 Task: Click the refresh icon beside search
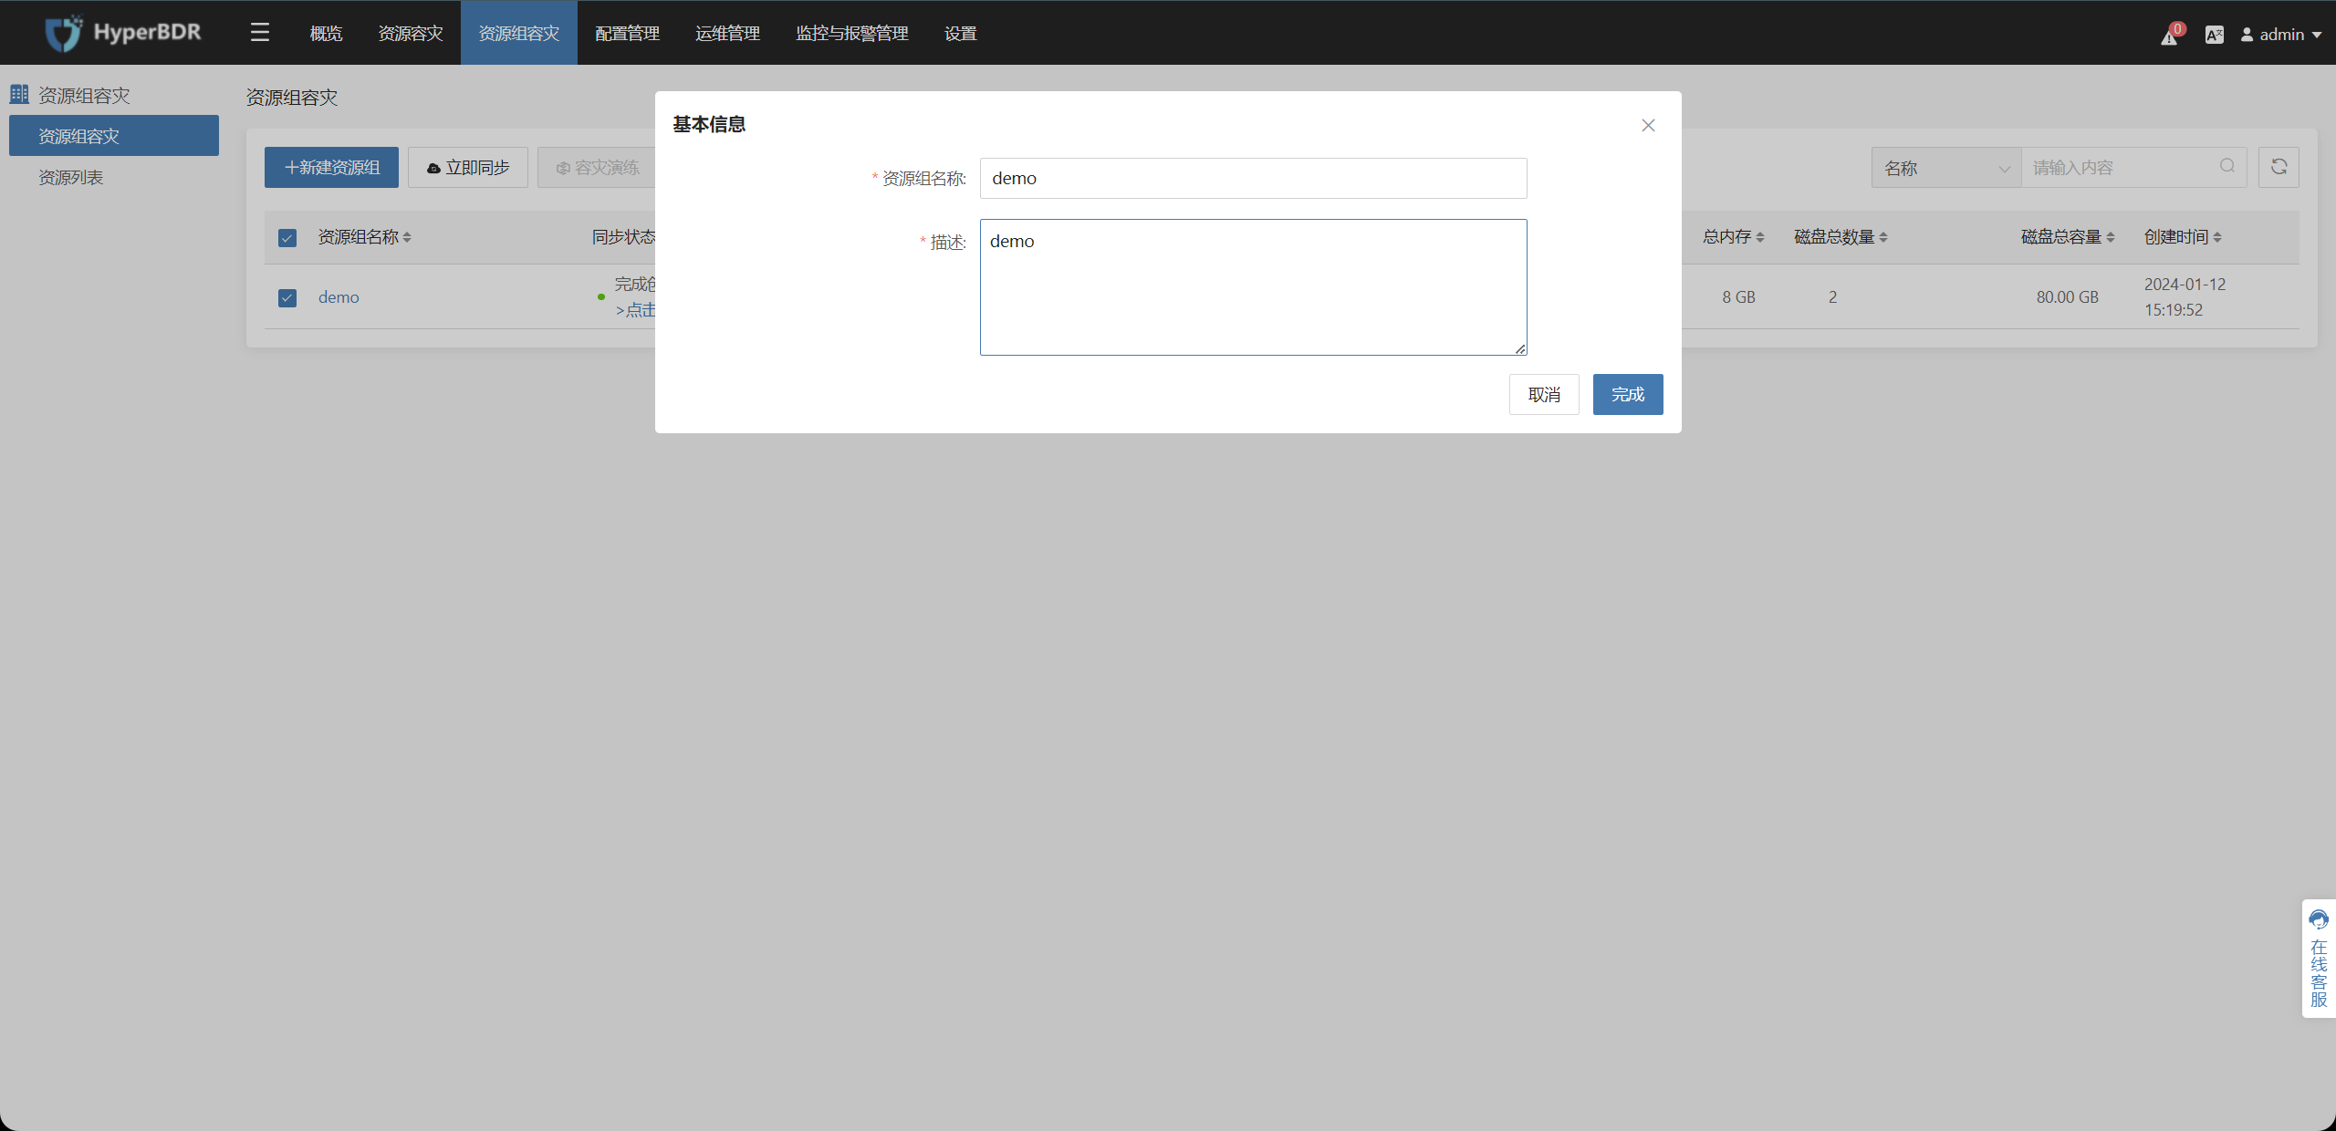pos(2279,167)
